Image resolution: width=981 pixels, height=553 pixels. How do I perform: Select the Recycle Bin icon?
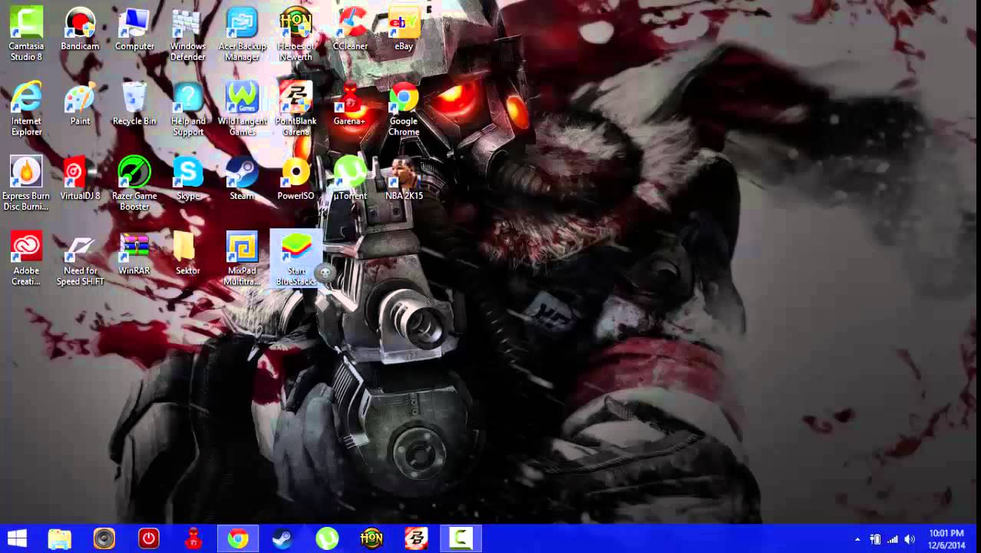[x=134, y=104]
